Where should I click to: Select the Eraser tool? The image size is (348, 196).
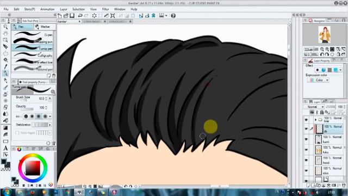[x=5, y=107]
